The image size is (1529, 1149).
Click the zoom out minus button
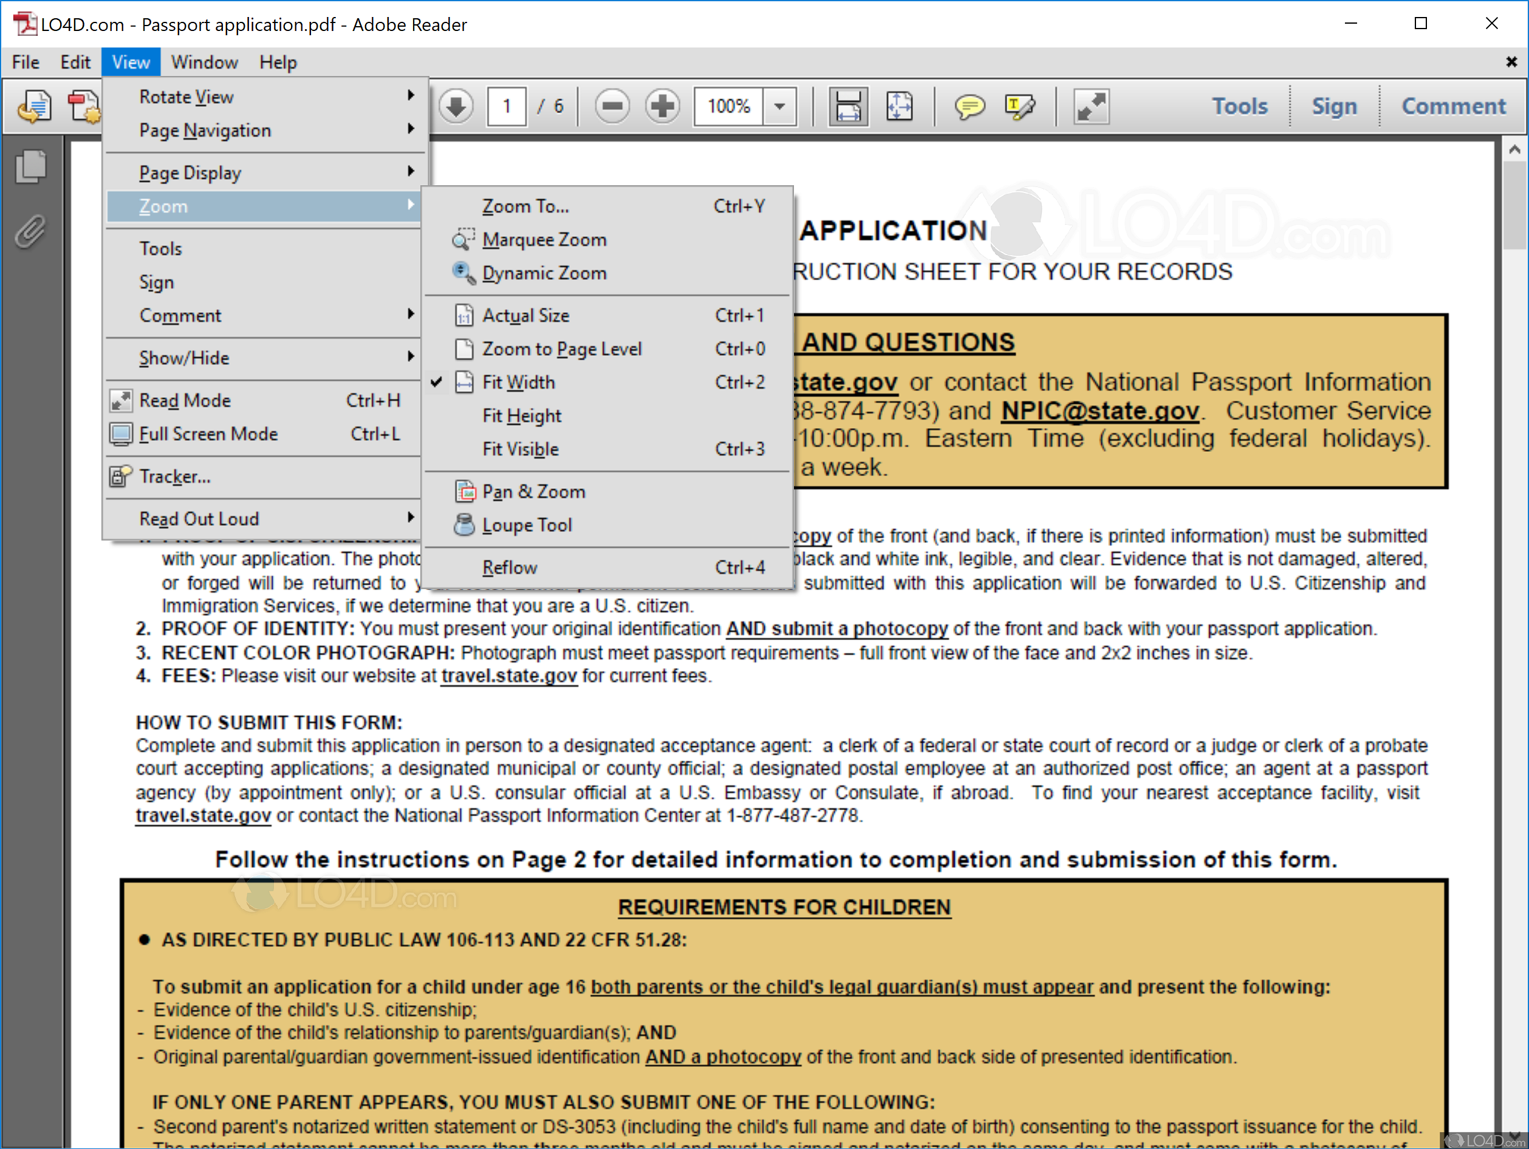point(612,106)
